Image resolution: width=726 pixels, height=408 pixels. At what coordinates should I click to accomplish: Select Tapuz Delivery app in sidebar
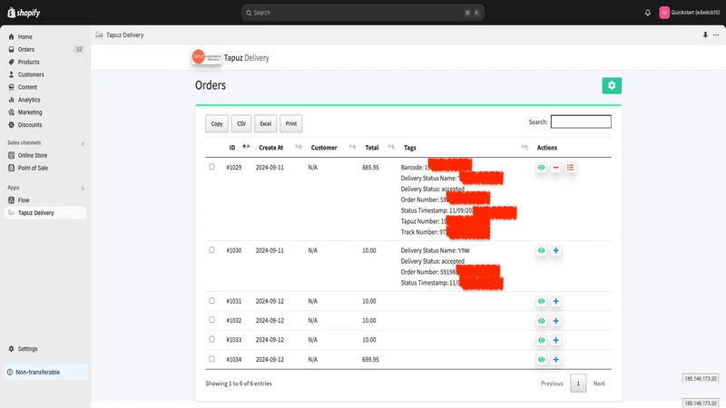44,213
